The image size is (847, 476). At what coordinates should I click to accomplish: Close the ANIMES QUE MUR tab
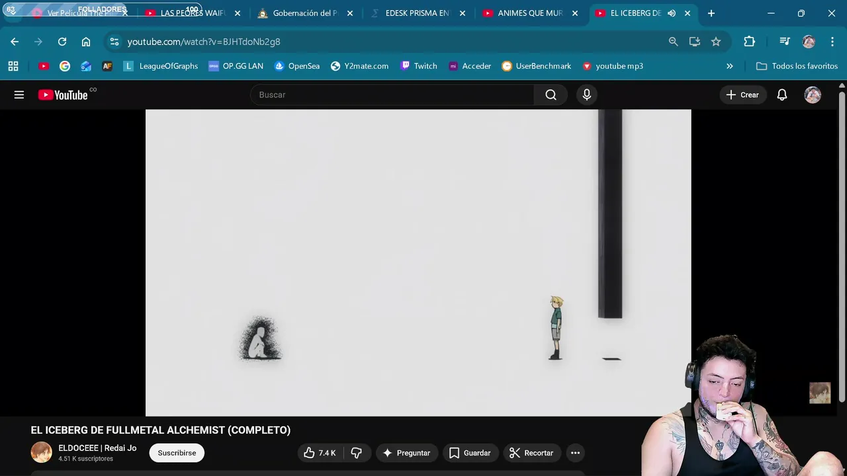[575, 13]
